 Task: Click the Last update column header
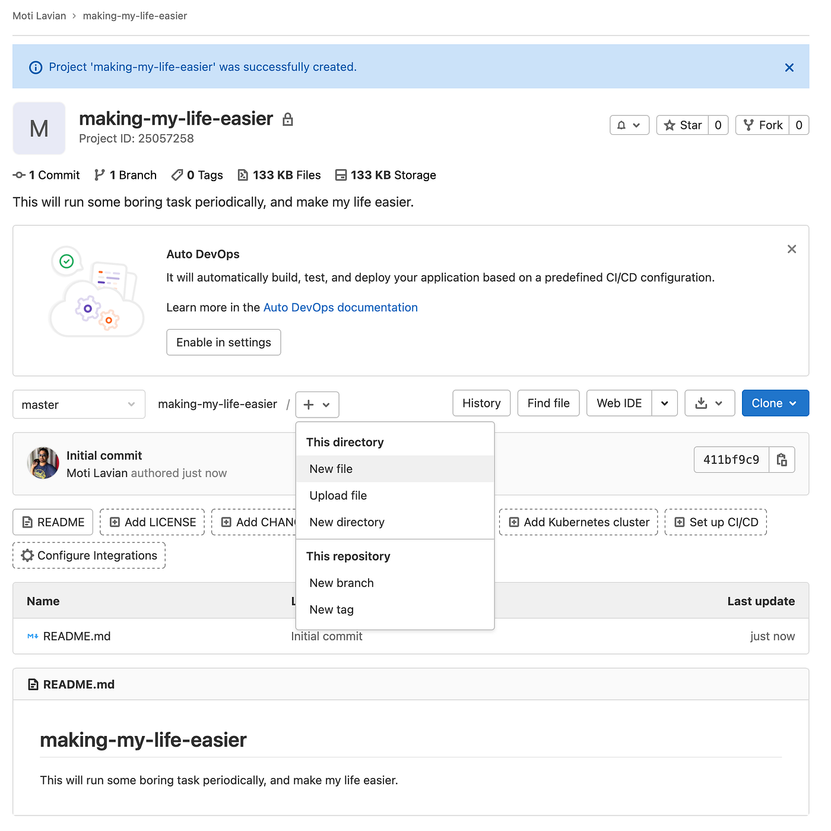pos(761,601)
